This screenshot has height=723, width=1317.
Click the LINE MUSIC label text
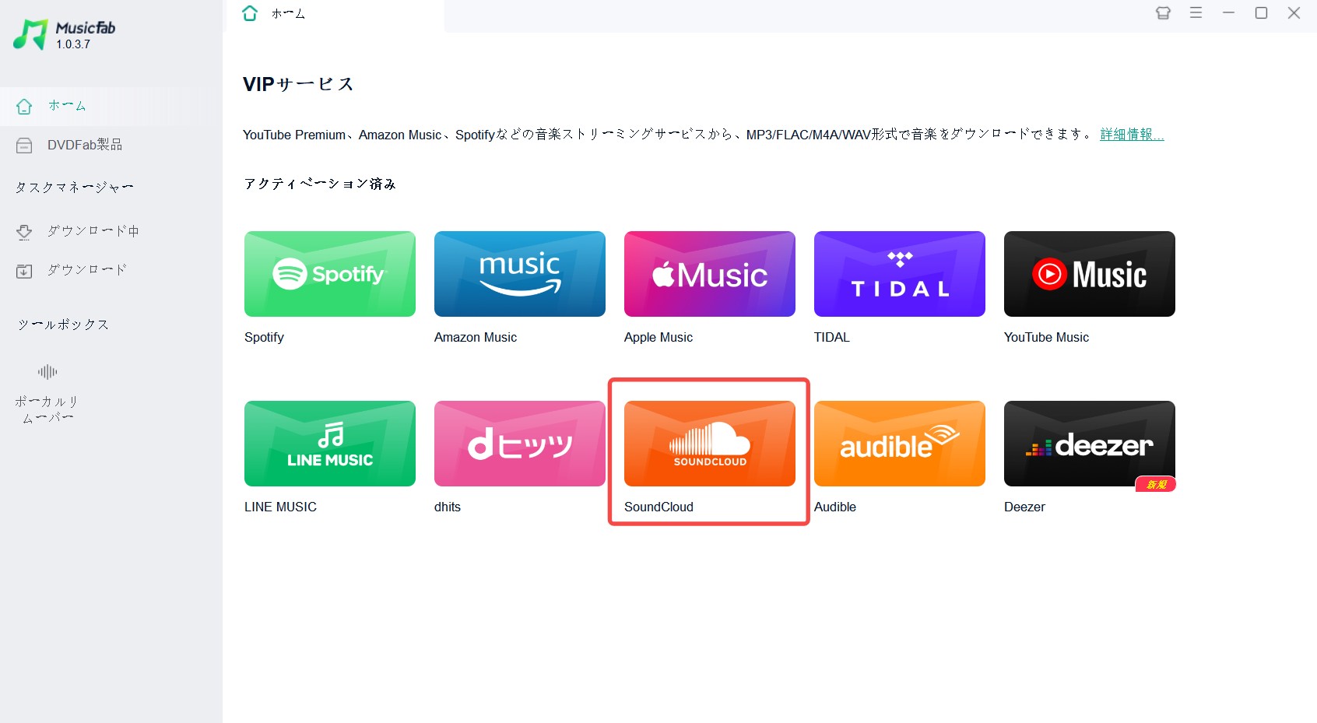click(280, 507)
